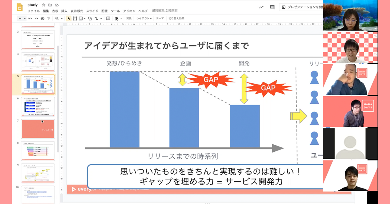This screenshot has width=390, height=204.
Task: Click the リリースまでの時系列 axis label
Action: point(183,156)
